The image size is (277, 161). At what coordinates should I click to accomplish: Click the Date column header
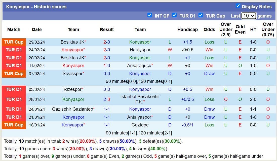tap(37, 29)
